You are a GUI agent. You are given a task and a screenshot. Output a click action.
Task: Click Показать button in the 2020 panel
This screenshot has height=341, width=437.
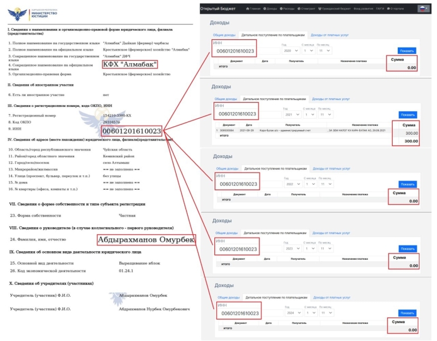click(407, 51)
